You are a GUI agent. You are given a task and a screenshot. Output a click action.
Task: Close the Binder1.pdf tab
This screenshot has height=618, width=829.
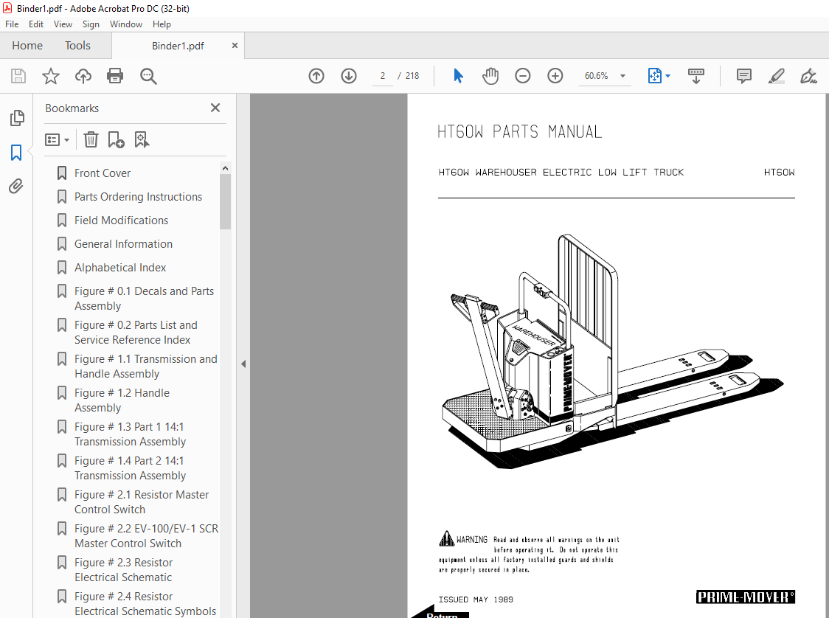(x=235, y=46)
